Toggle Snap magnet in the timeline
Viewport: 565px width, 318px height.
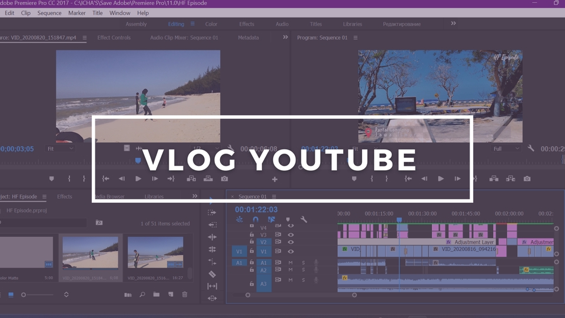point(255,219)
